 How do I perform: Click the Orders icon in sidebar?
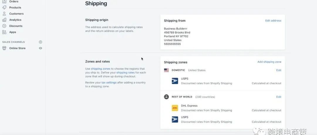[4, 1]
